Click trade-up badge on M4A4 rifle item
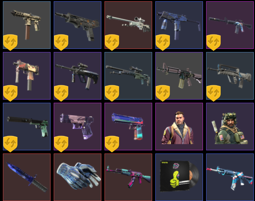Screen dimensions: 255x201 [x=163, y=93]
